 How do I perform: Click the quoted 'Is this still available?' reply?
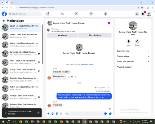click(x=103, y=91)
